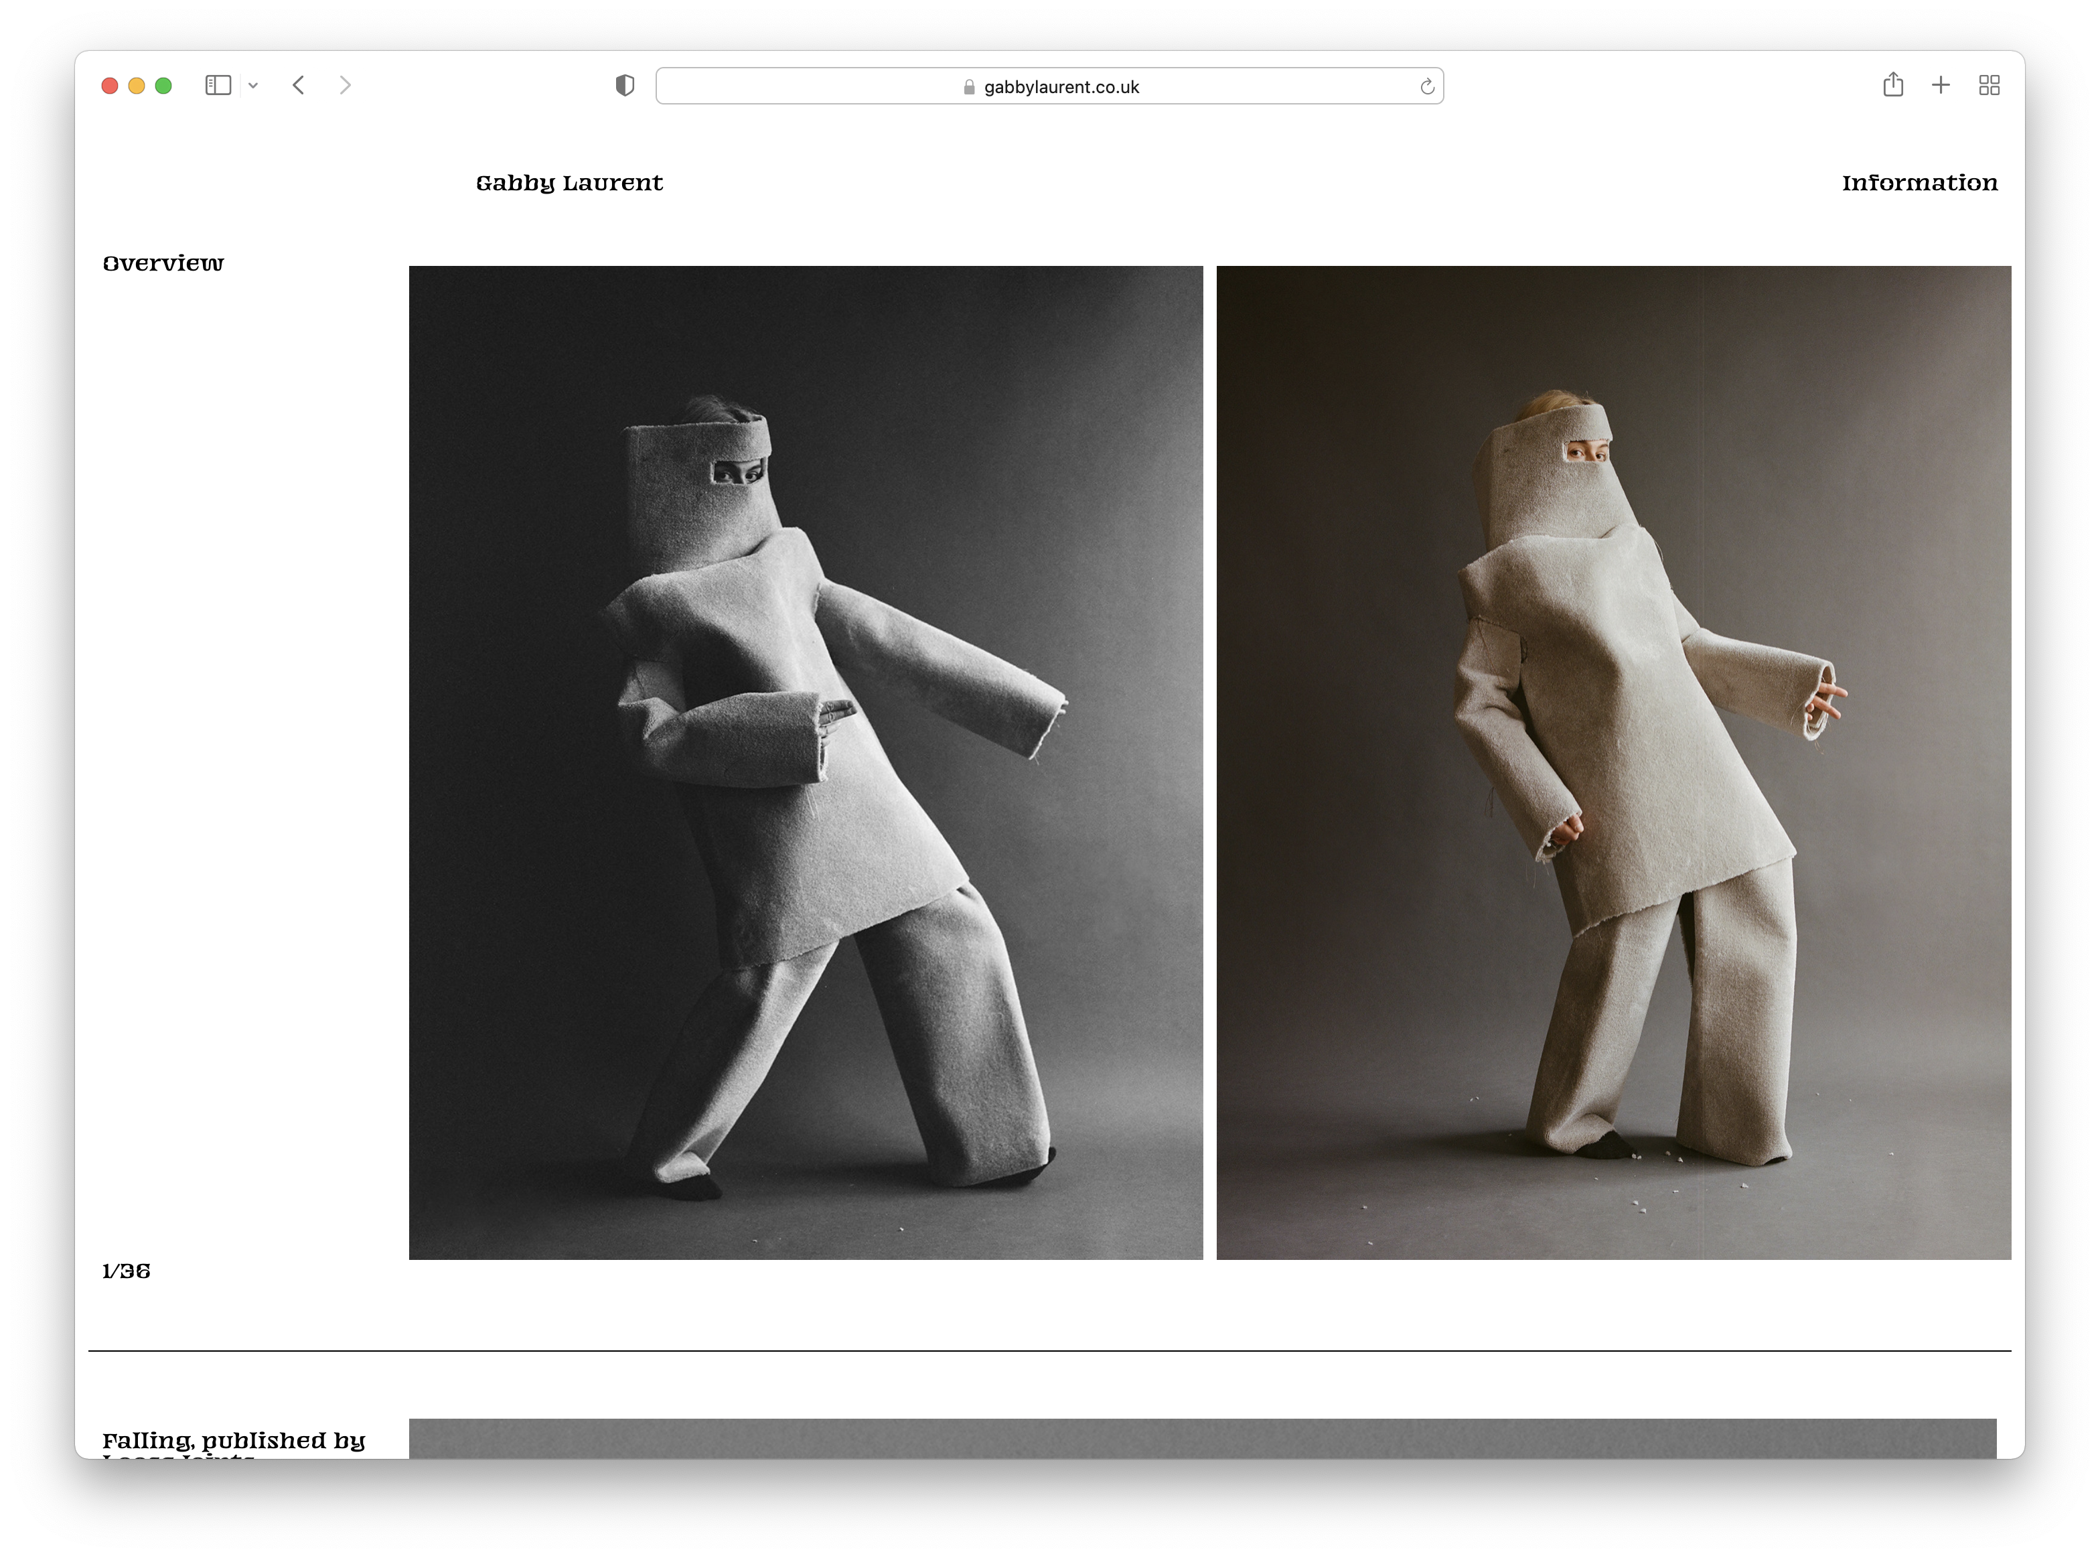Open the Information page link
Screen dimensions: 2100x1558
(x=1920, y=183)
